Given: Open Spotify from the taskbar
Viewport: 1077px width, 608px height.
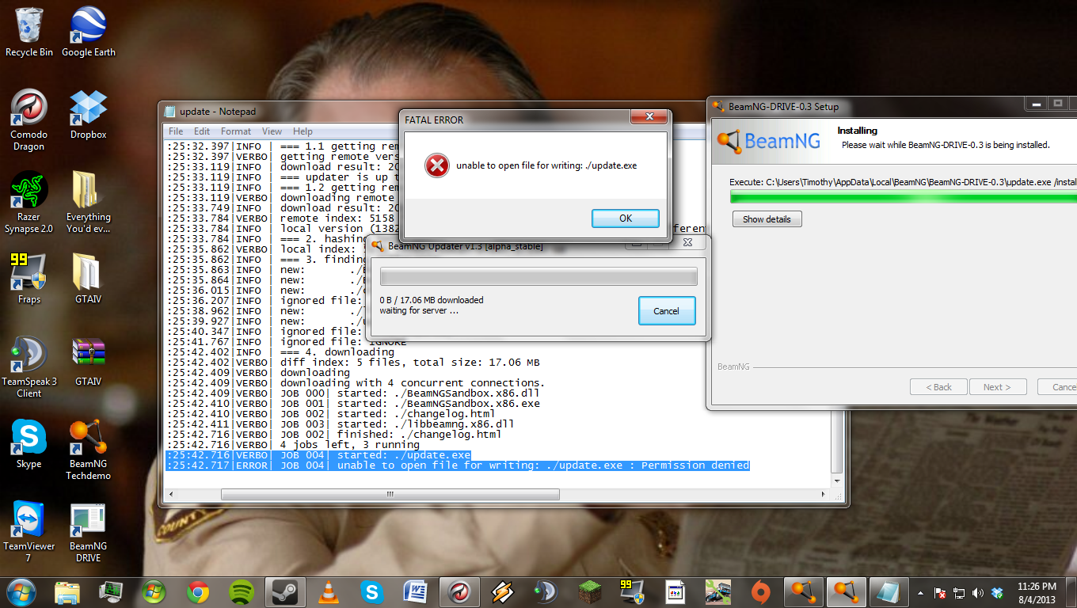Looking at the screenshot, I should pyautogui.click(x=241, y=591).
